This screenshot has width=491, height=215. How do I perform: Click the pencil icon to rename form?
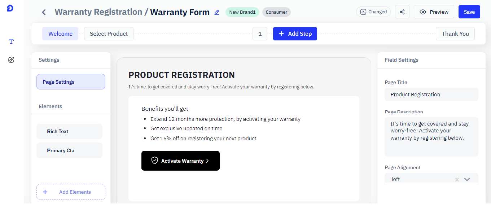[x=217, y=12]
